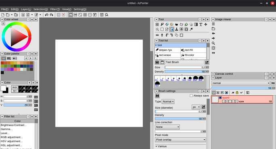Click the next image arrow in Image viewer
The width and height of the screenshot is (276, 149).
pos(213,38)
